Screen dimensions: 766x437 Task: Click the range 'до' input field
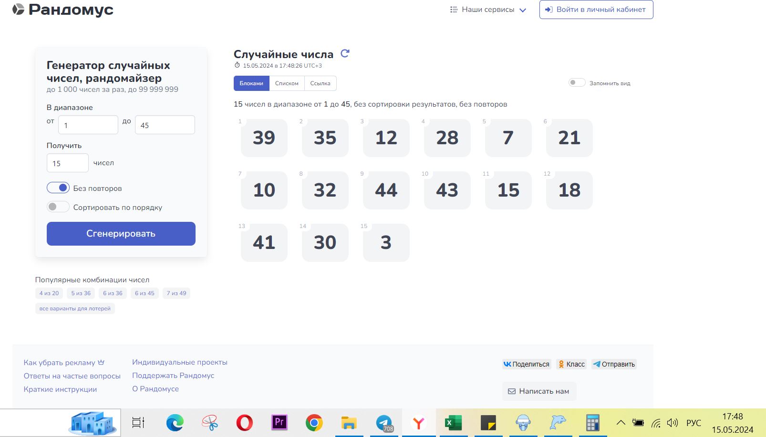tap(165, 125)
